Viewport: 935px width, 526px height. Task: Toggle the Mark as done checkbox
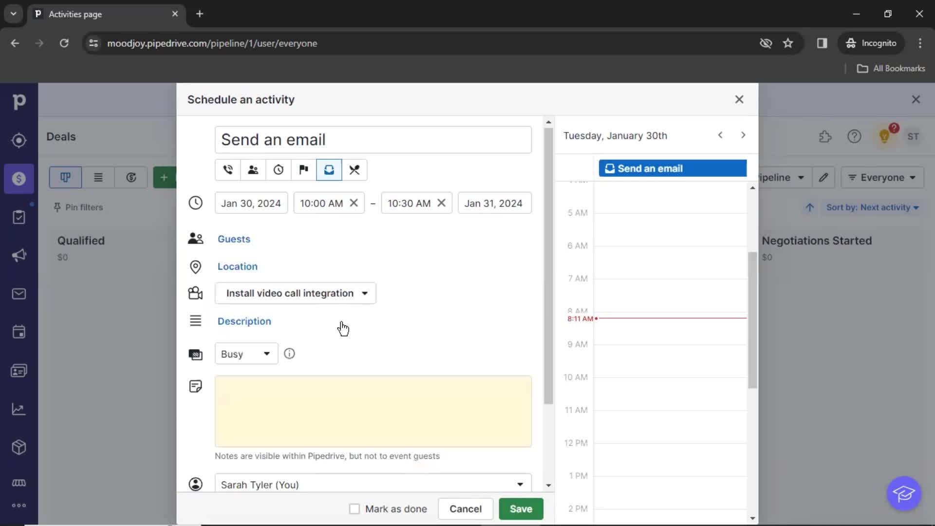[x=355, y=508]
